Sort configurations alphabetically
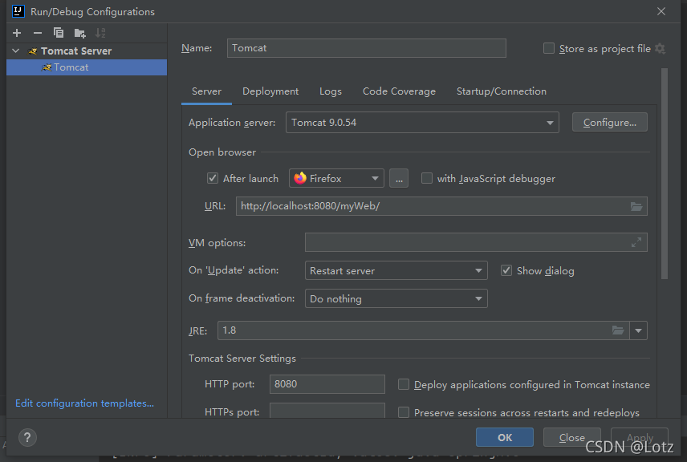Screen dimensions: 687x462 [x=100, y=33]
